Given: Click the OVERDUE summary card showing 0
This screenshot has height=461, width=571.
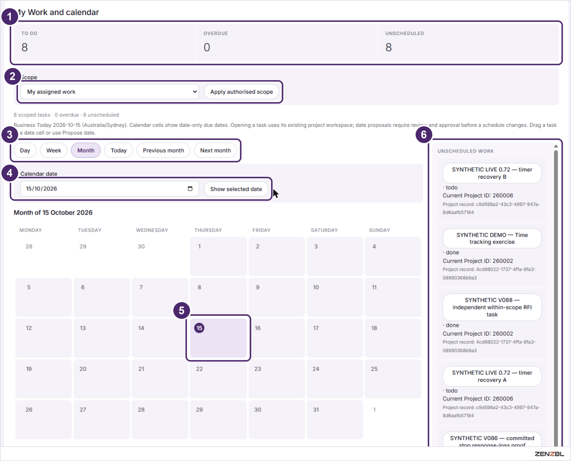Looking at the screenshot, I should pyautogui.click(x=286, y=43).
